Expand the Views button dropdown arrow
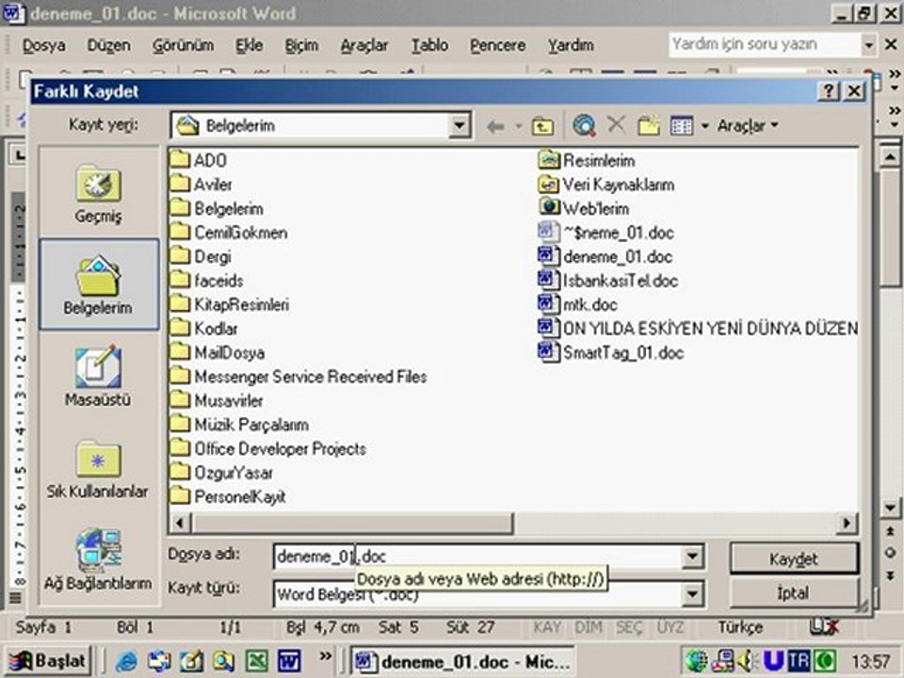The width and height of the screenshot is (904, 678). 705,125
